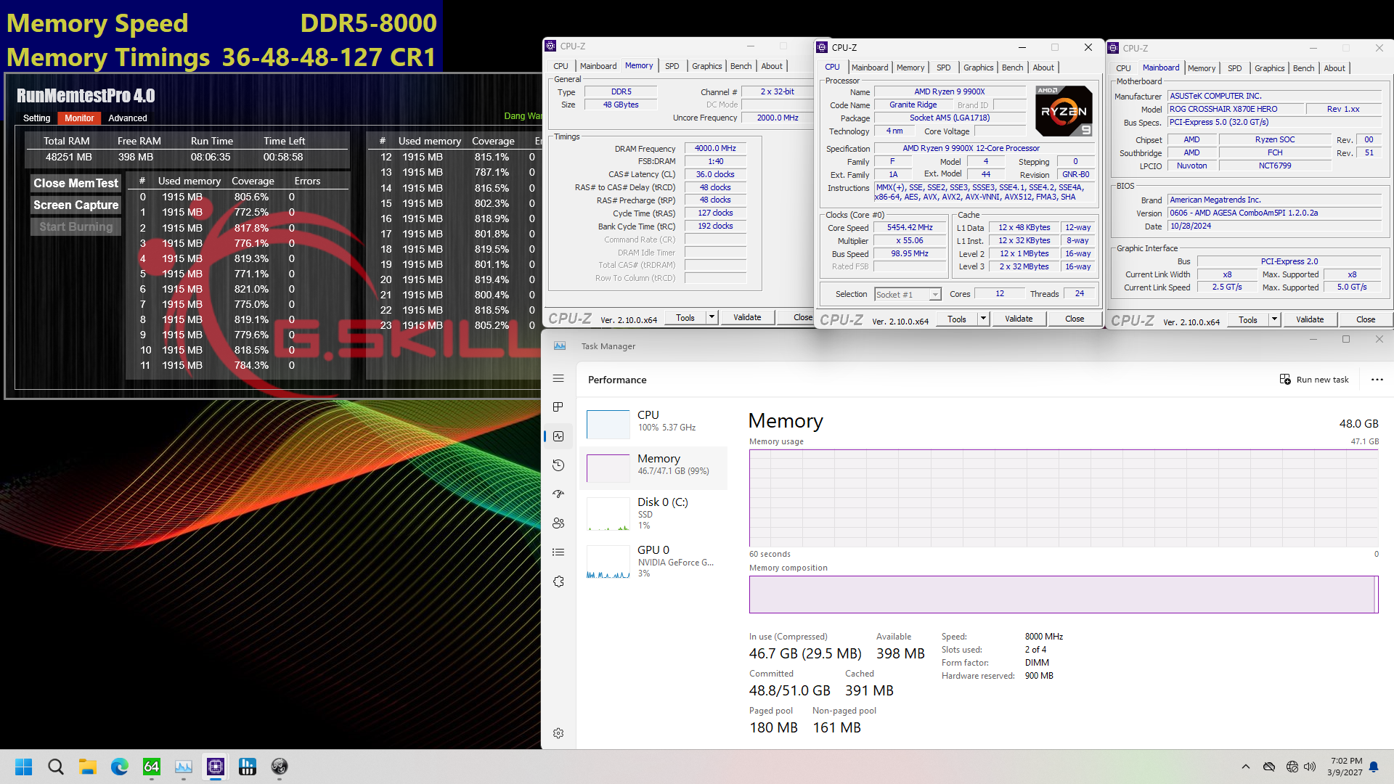Switch to App history view in Task Manager
1394x784 pixels.
(x=558, y=465)
